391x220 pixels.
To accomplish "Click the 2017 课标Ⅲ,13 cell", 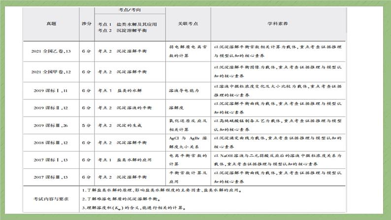I will tap(51, 177).
